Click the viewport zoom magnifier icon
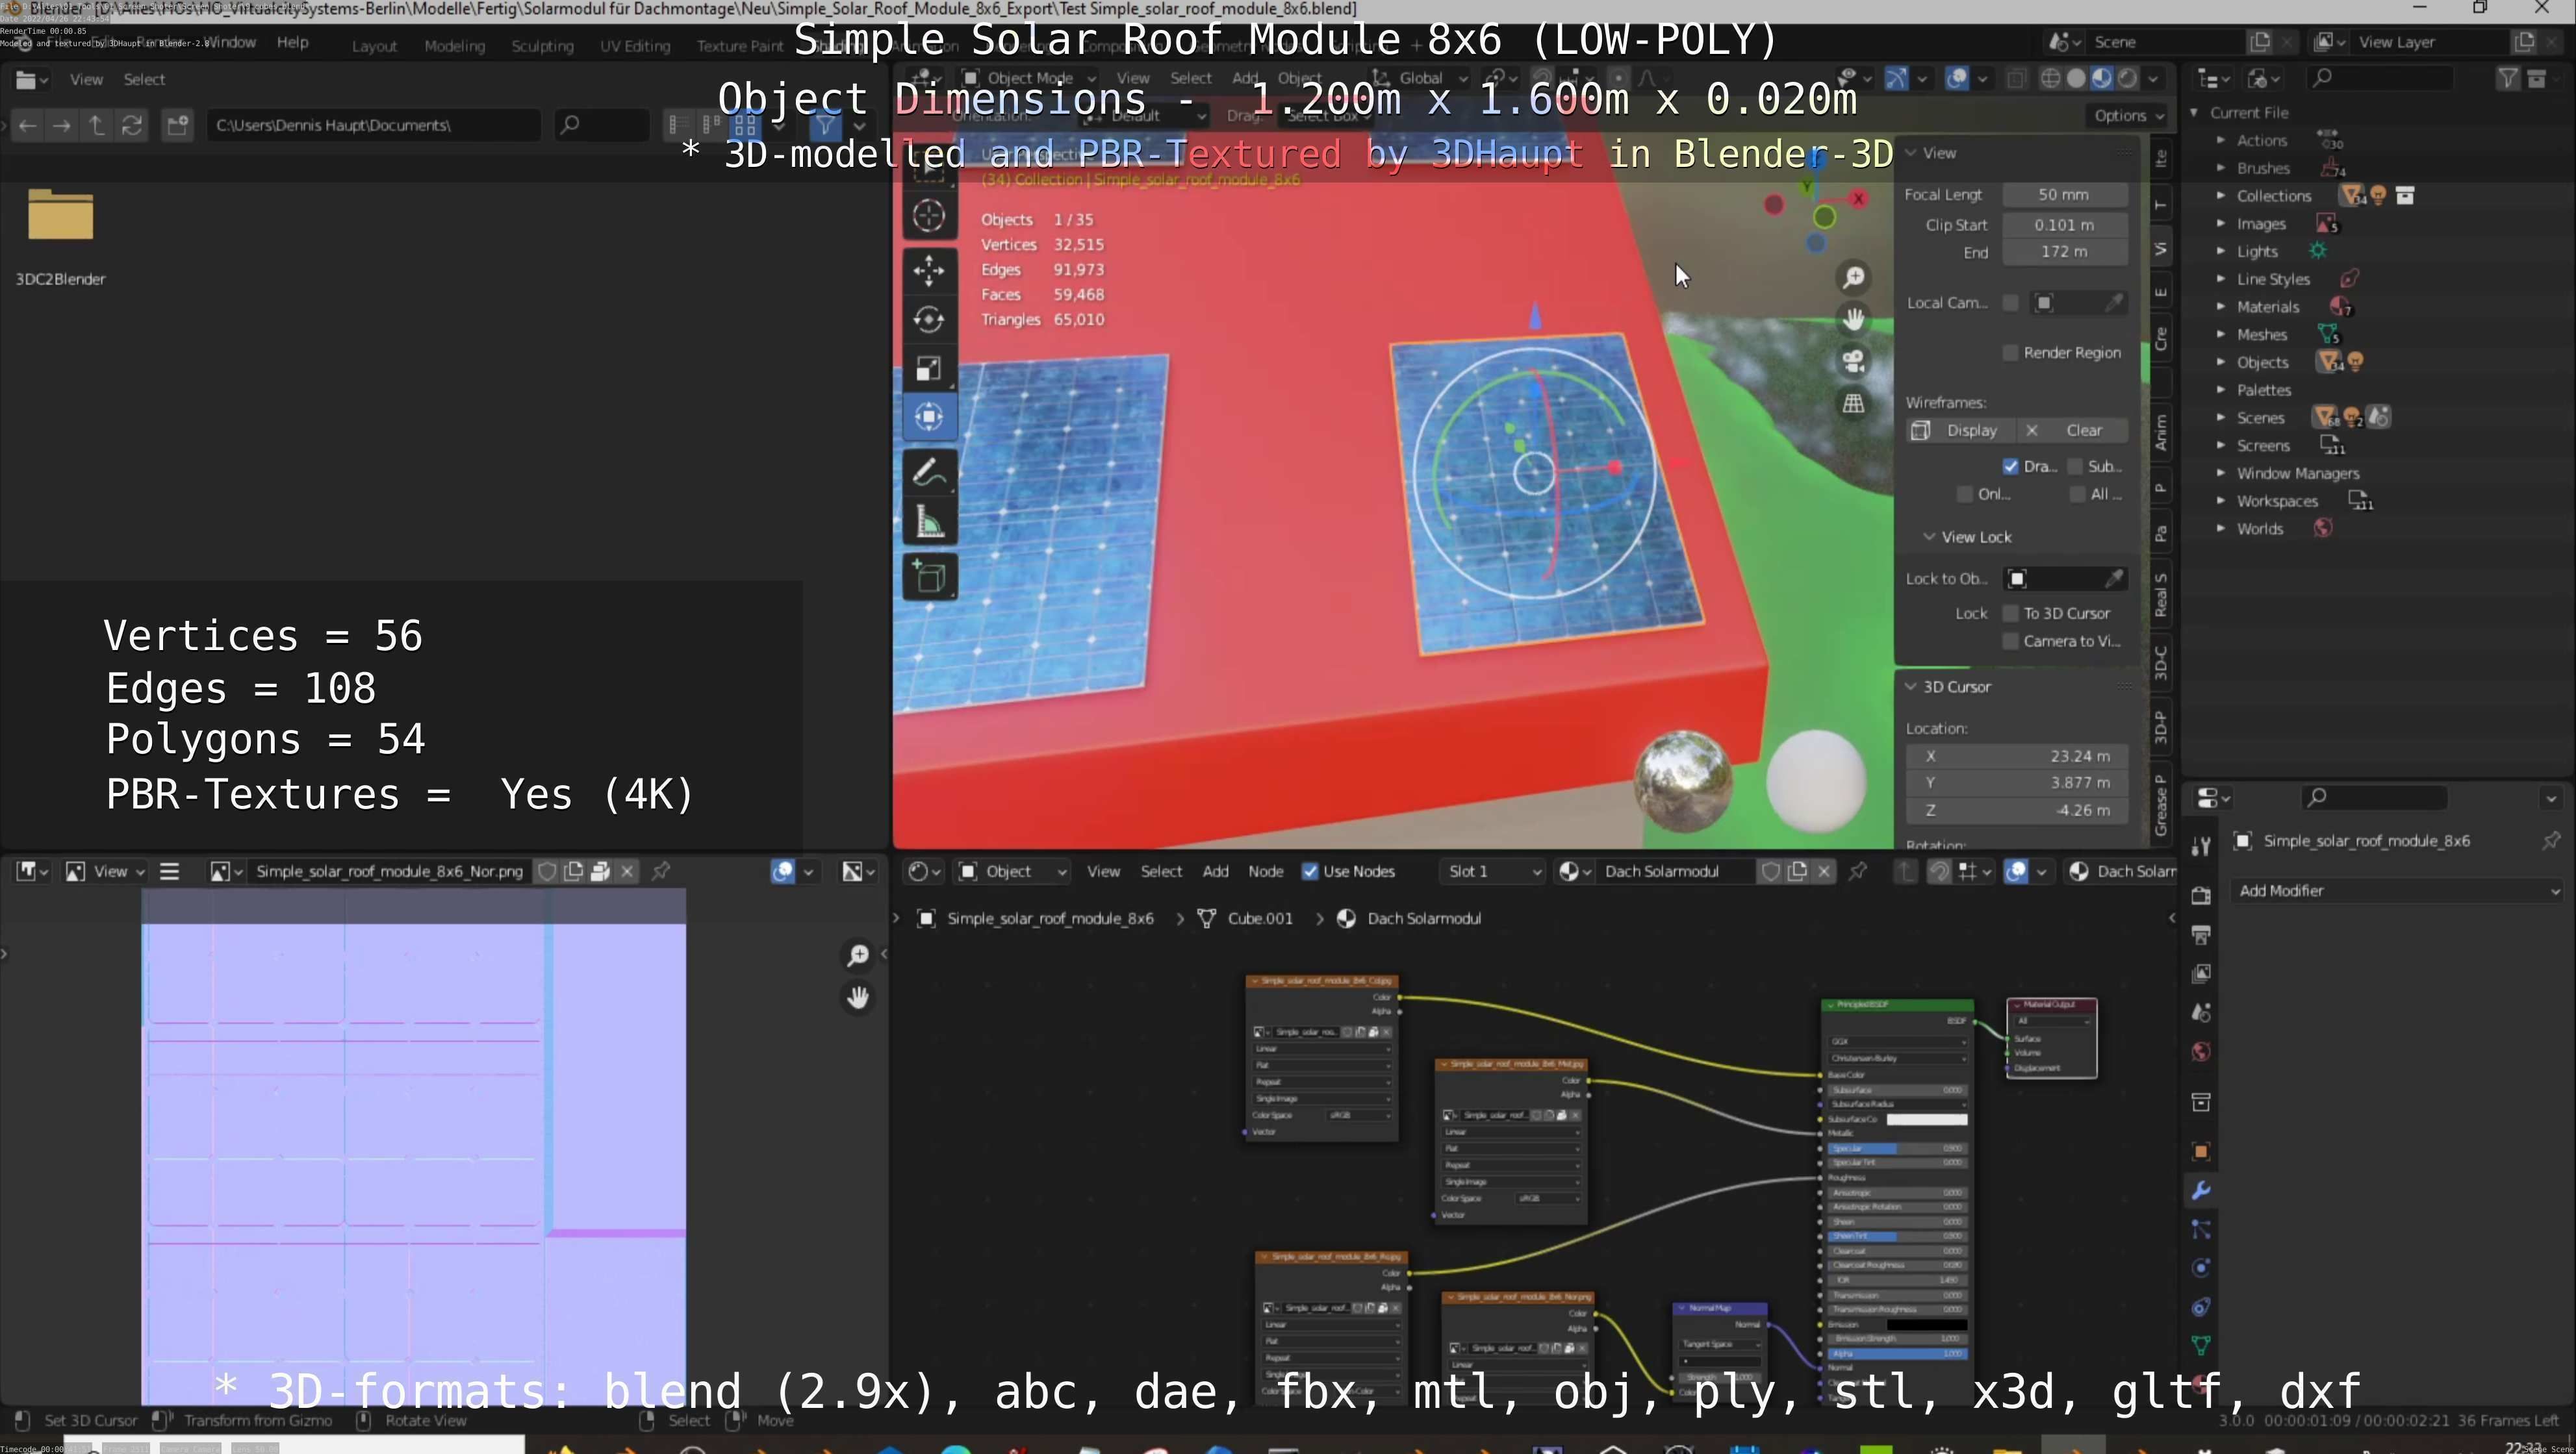This screenshot has width=2576, height=1454. tap(1853, 278)
